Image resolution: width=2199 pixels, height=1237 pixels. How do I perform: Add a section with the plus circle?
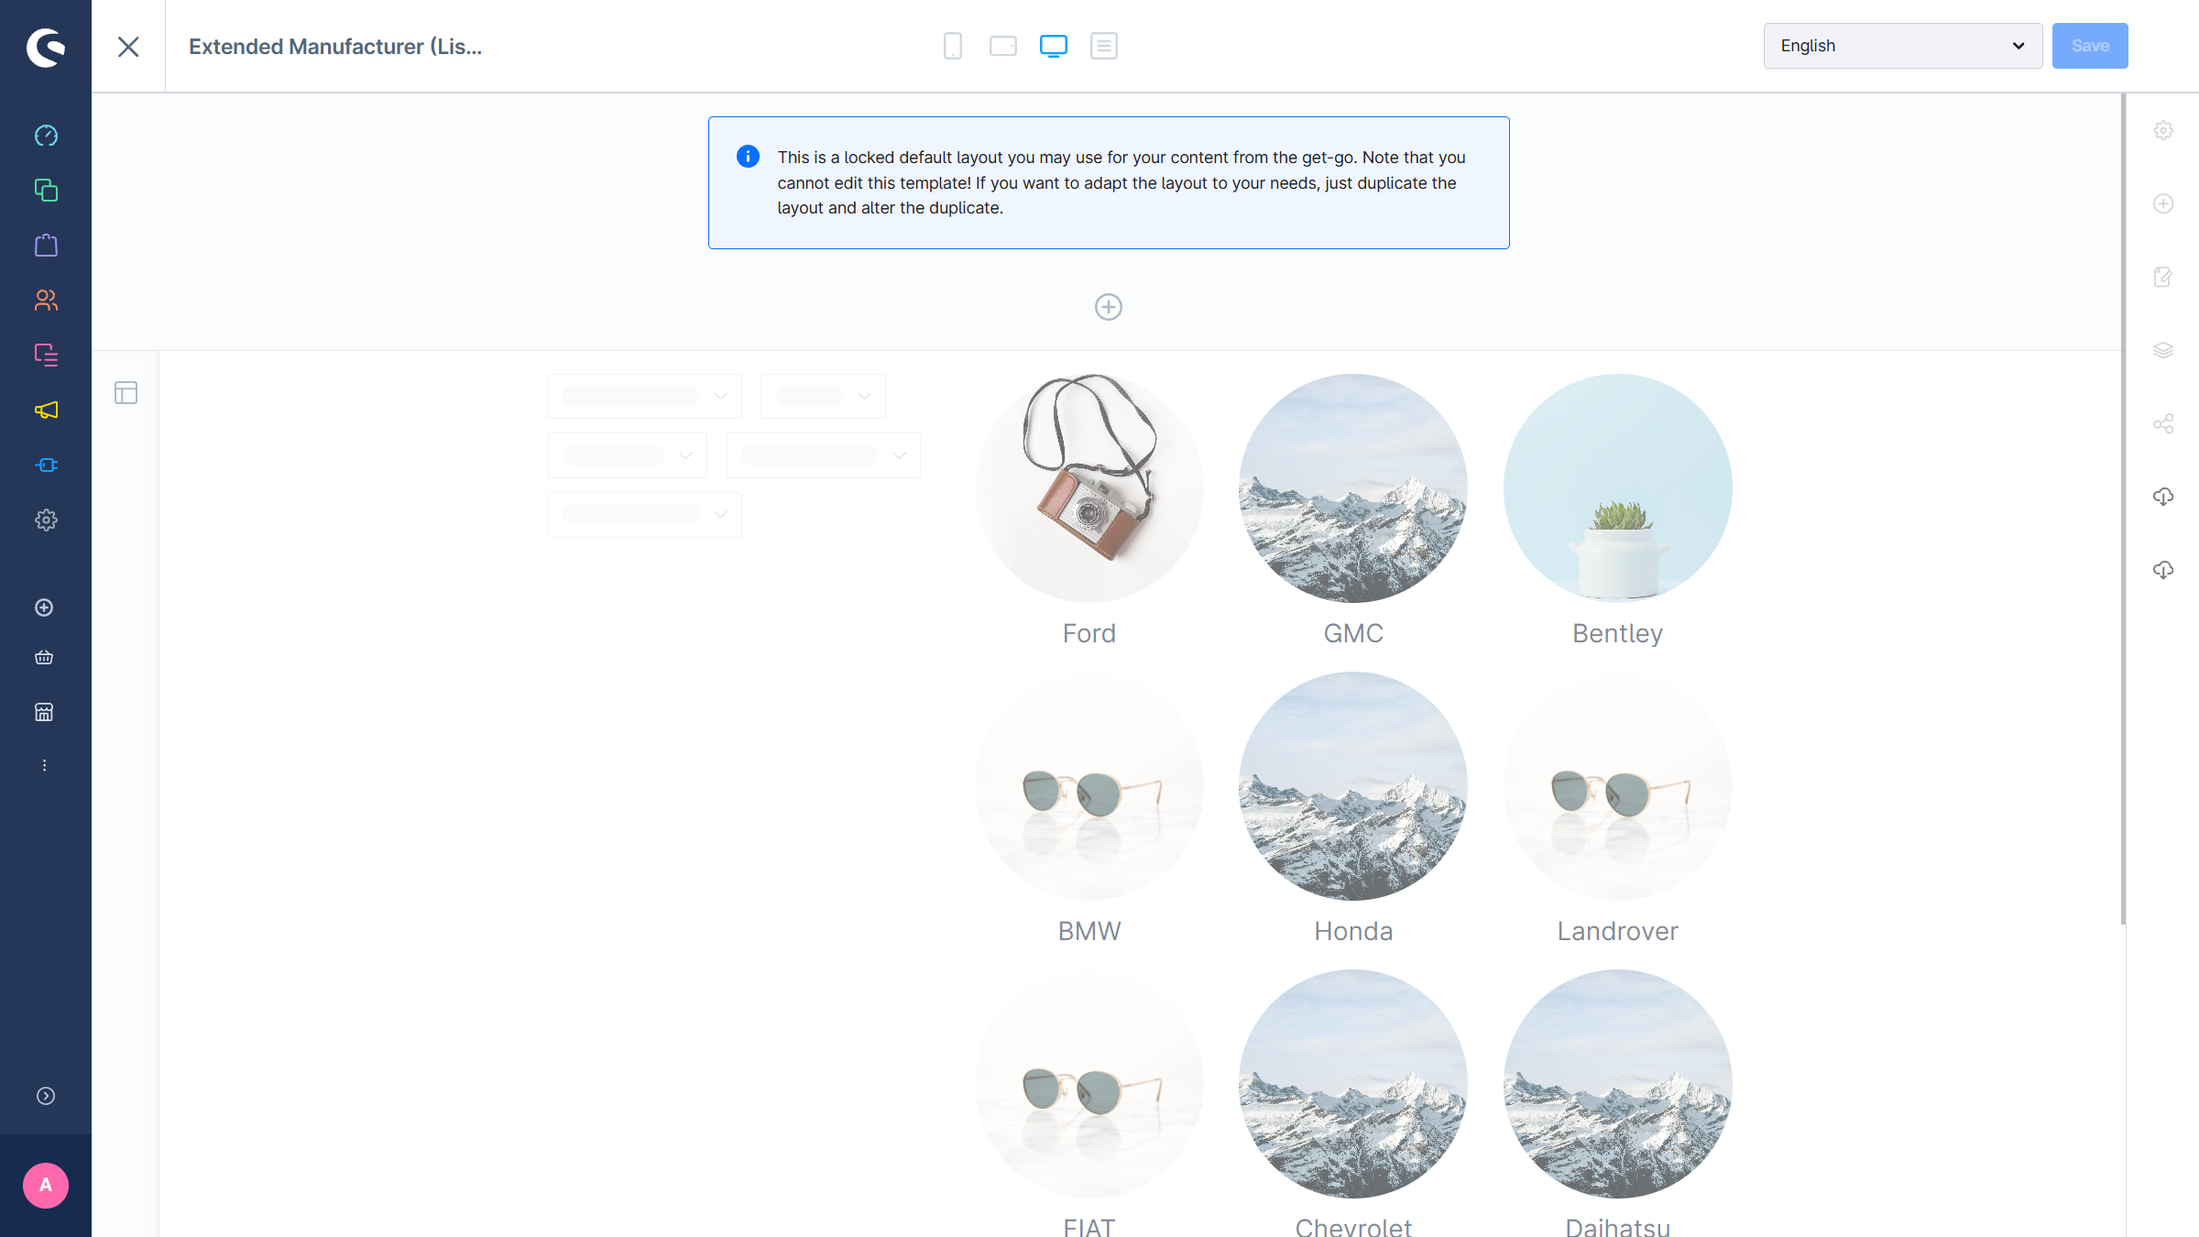click(x=1109, y=307)
